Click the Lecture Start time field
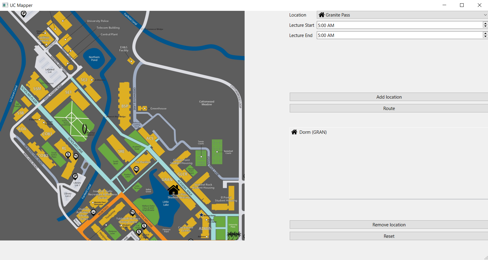 [399, 25]
